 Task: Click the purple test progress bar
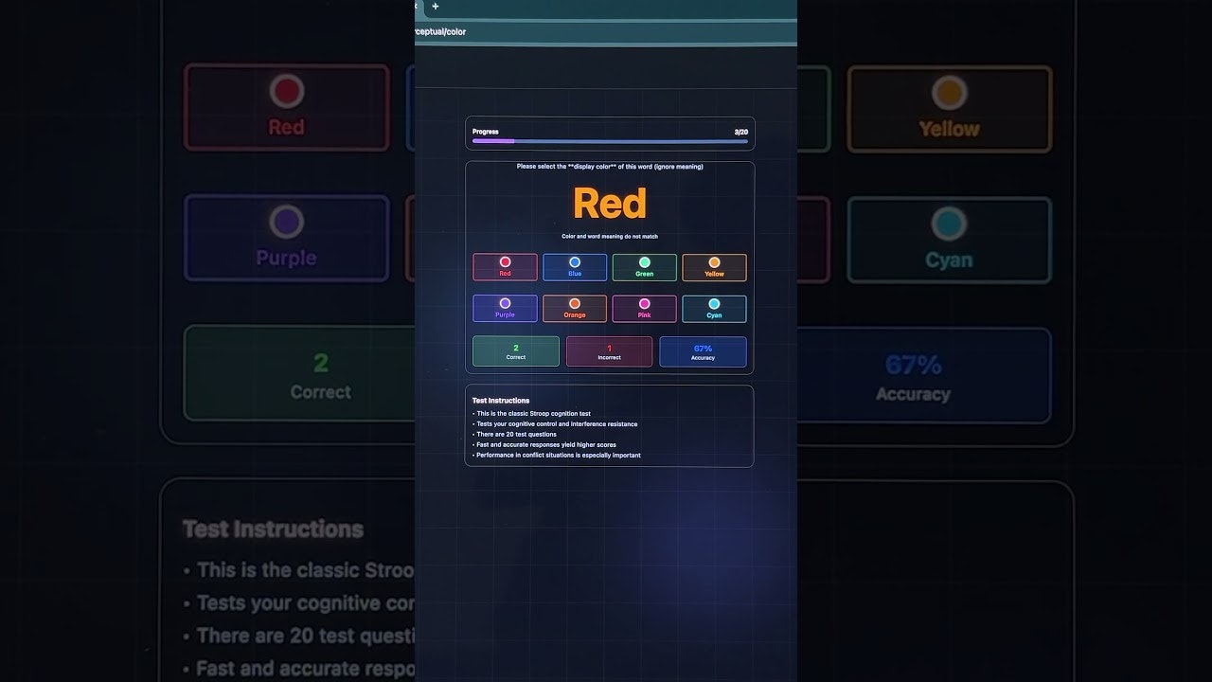pyautogui.click(x=610, y=141)
